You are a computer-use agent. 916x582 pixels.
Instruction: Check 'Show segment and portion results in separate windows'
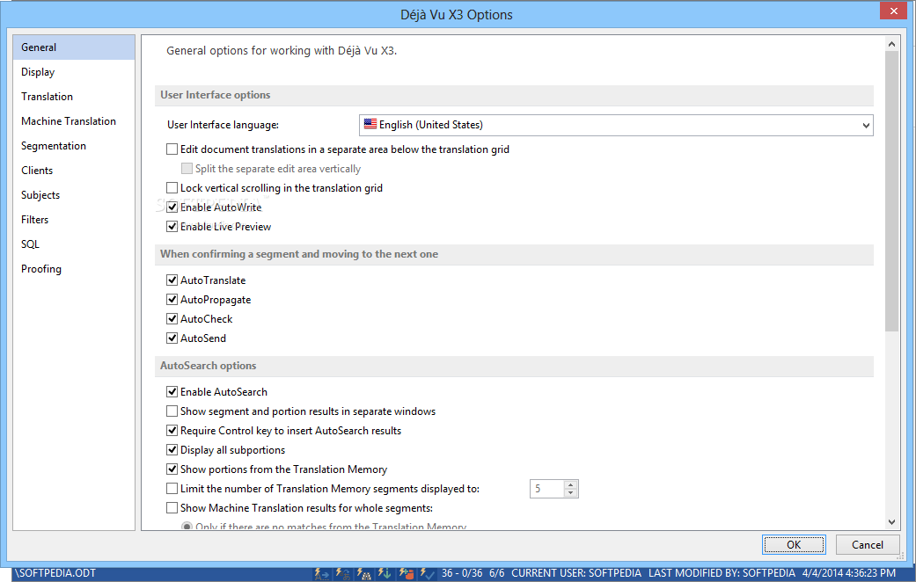[x=172, y=411]
